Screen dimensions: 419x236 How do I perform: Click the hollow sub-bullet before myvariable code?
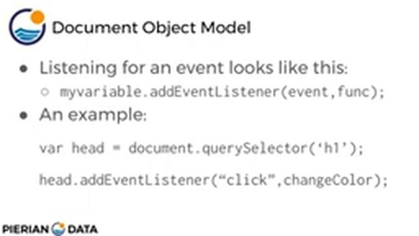45,92
